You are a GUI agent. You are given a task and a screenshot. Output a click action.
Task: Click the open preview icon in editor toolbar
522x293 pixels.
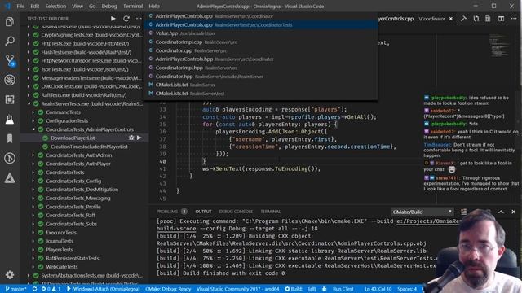[x=488, y=19]
